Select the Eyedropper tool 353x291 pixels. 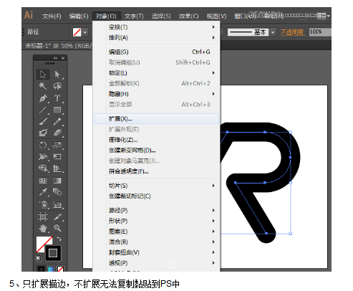[x=43, y=192]
